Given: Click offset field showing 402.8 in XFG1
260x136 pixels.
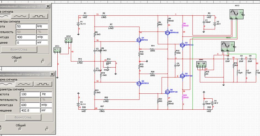Looking at the screenshot, I should (30, 110).
